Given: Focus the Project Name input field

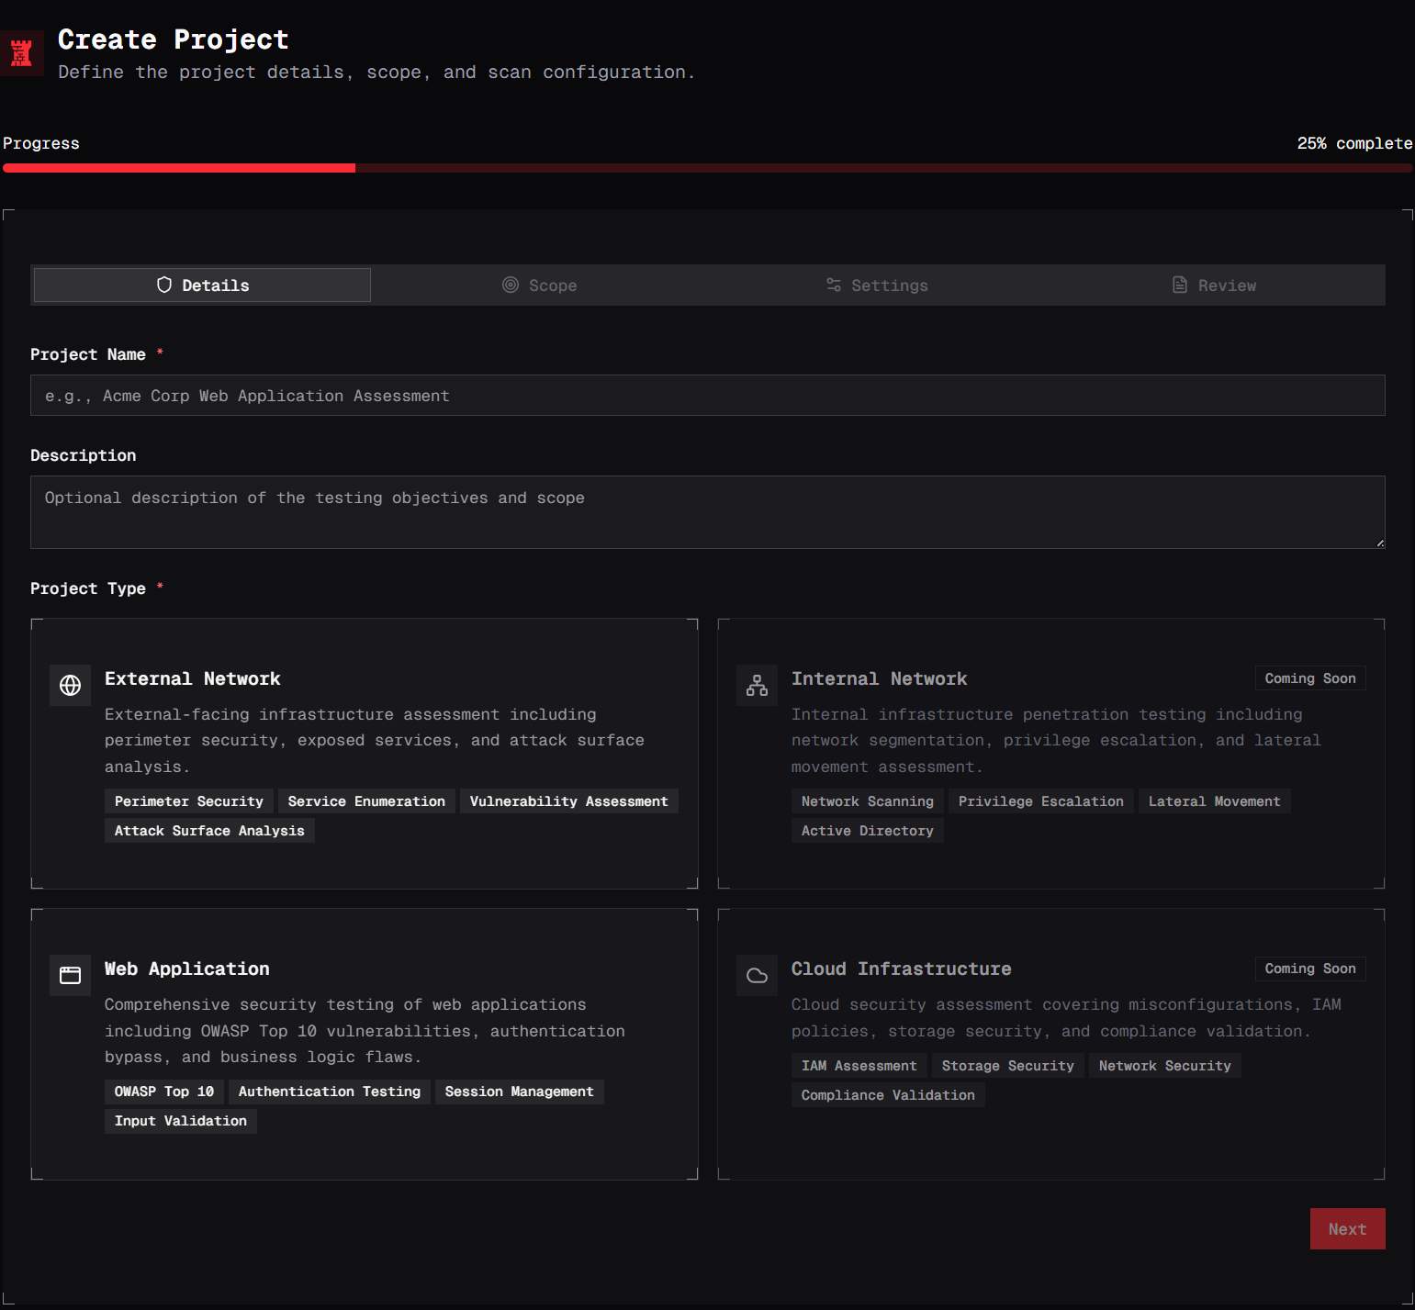Looking at the screenshot, I should tap(707, 396).
